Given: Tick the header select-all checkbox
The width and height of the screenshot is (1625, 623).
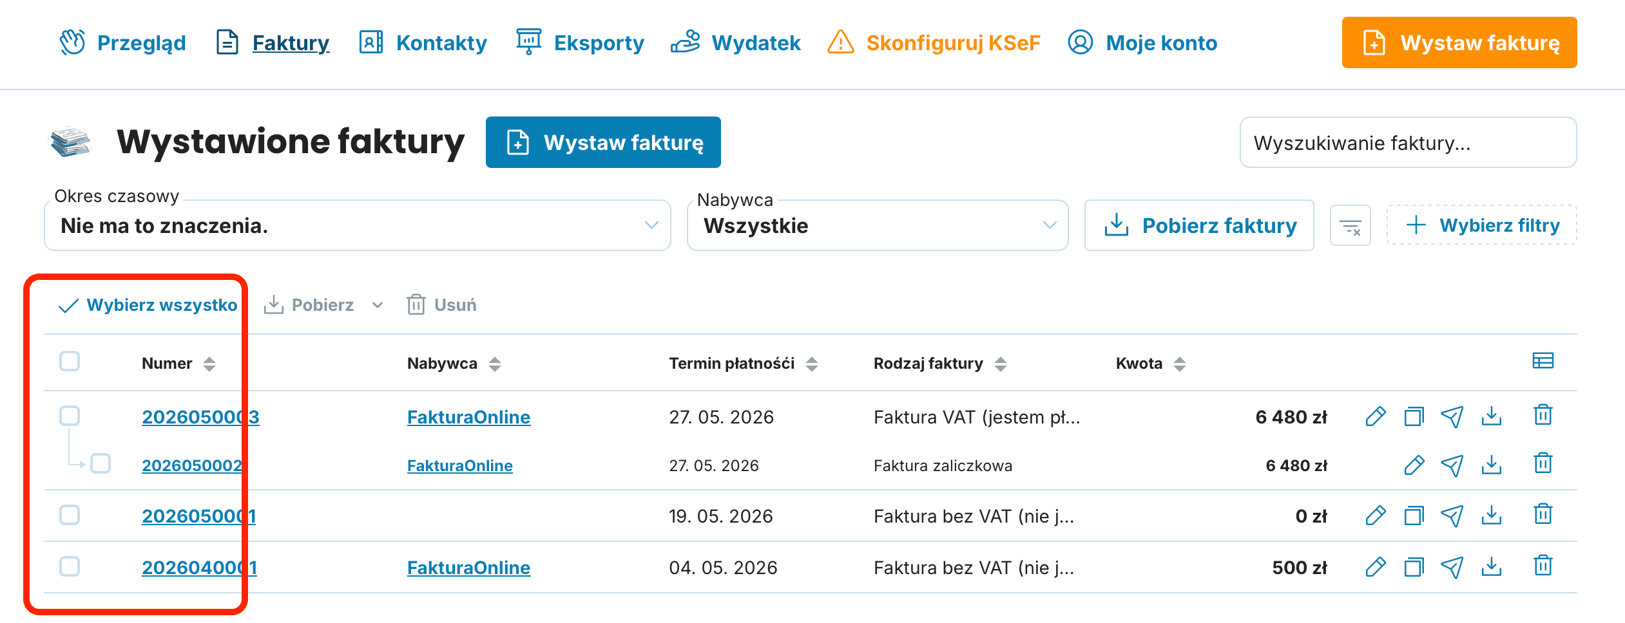Looking at the screenshot, I should 70,362.
